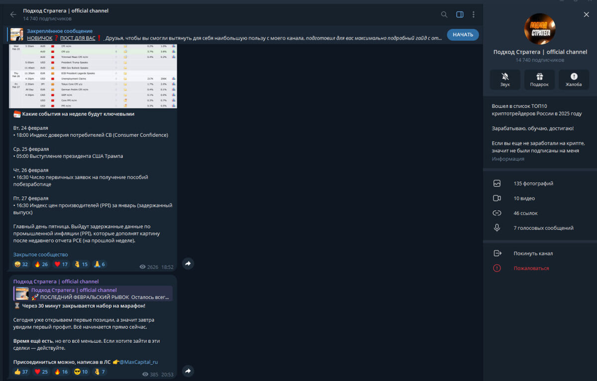Open channel avatar in the info panel
The width and height of the screenshot is (597, 381).
click(x=540, y=29)
